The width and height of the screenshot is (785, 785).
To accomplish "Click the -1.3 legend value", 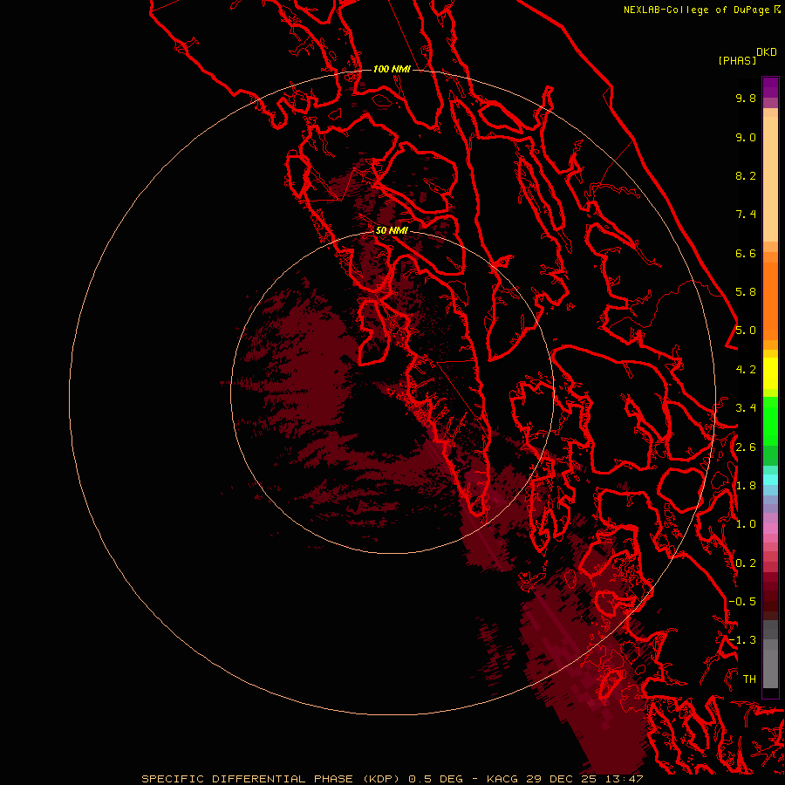I will [x=742, y=640].
